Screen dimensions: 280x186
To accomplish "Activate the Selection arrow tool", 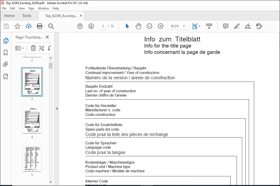I will coord(127,26).
